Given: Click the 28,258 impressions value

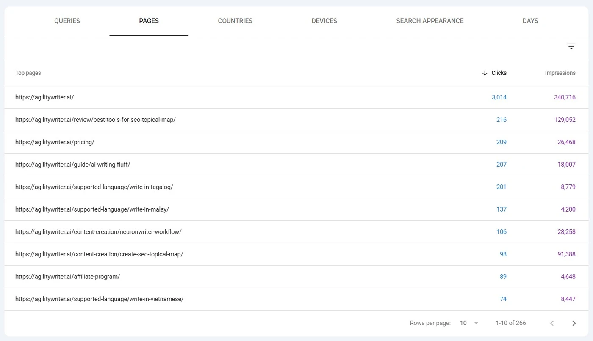Looking at the screenshot, I should point(566,232).
